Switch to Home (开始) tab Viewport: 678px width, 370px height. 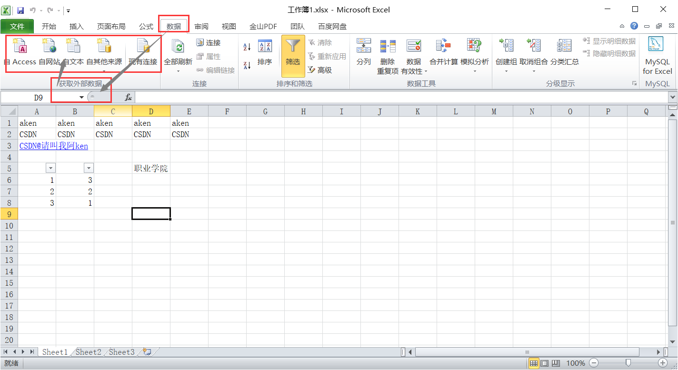[x=49, y=26]
